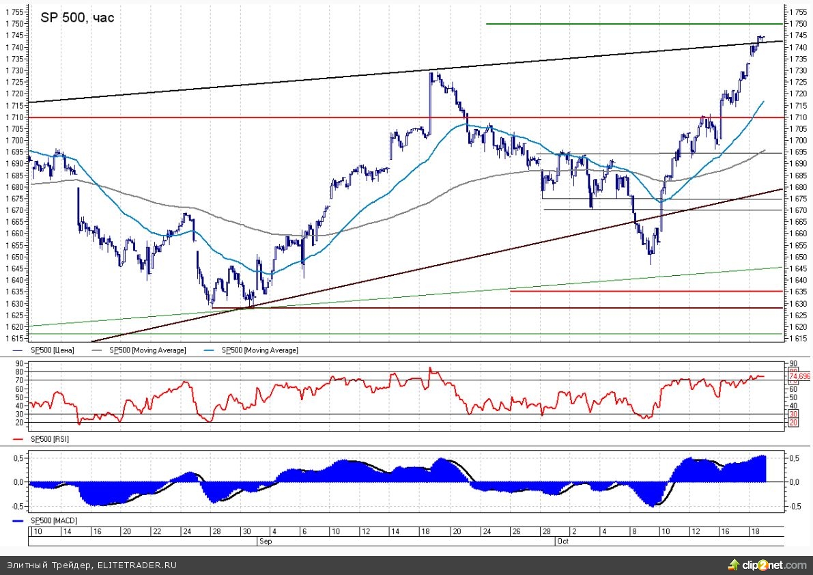Image resolution: width=813 pixels, height=575 pixels.
Task: Click the red 30 RSI level marker
Action: [x=793, y=414]
